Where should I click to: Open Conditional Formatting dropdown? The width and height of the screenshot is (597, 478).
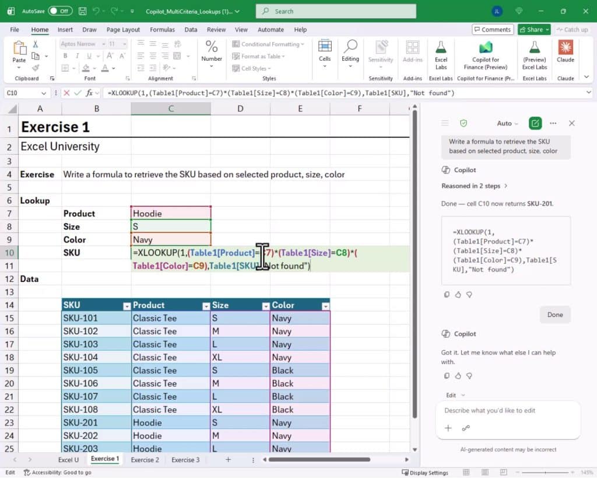[268, 44]
